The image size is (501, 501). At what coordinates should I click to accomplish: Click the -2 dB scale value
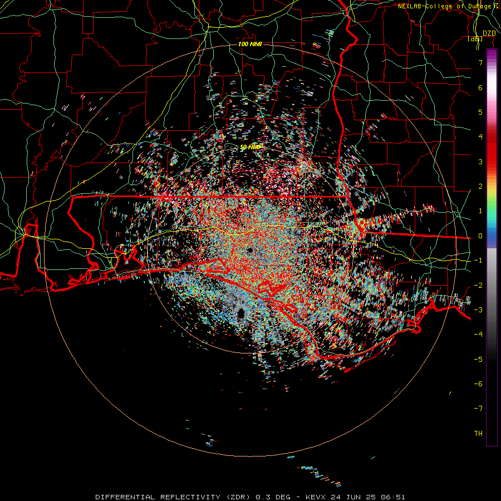478,286
